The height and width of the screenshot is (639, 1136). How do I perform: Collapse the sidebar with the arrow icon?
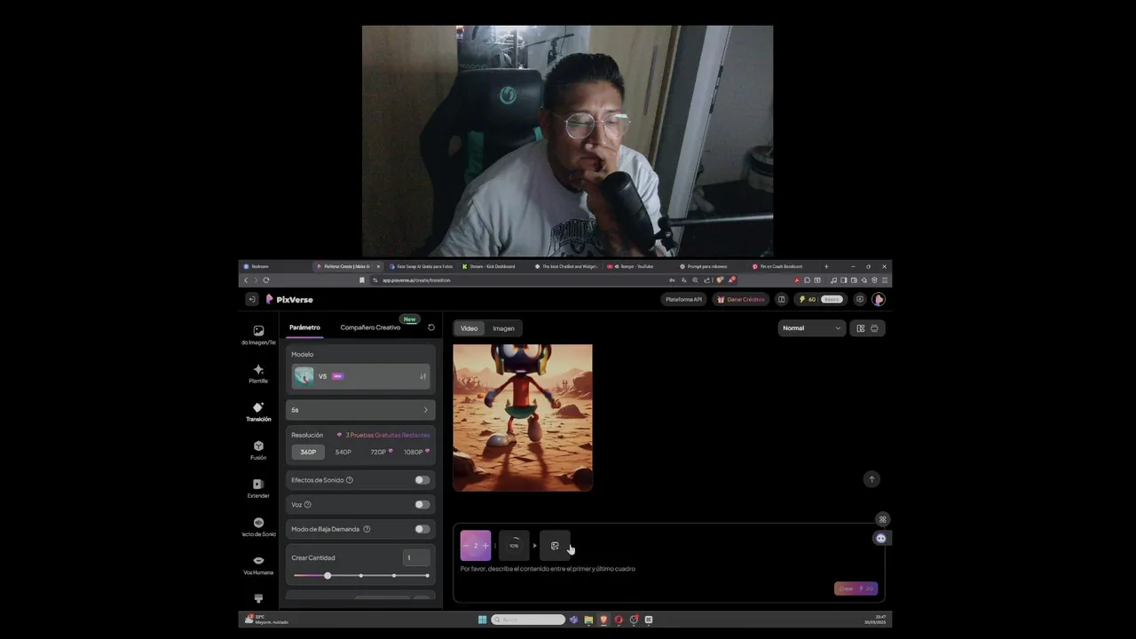[251, 299]
